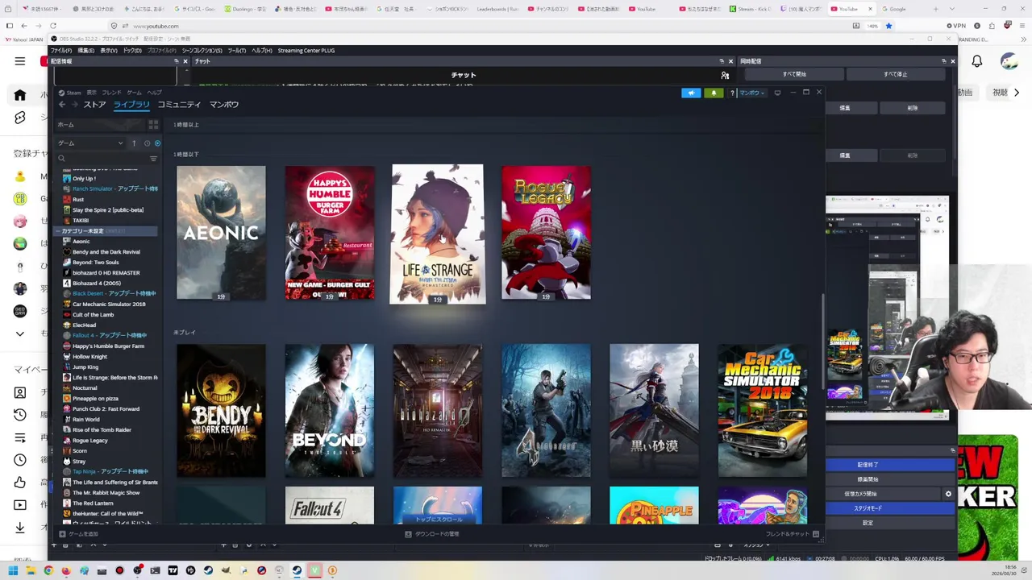
Task: Open the Car Mechanic Simulator 2018 cover
Action: pos(763,411)
